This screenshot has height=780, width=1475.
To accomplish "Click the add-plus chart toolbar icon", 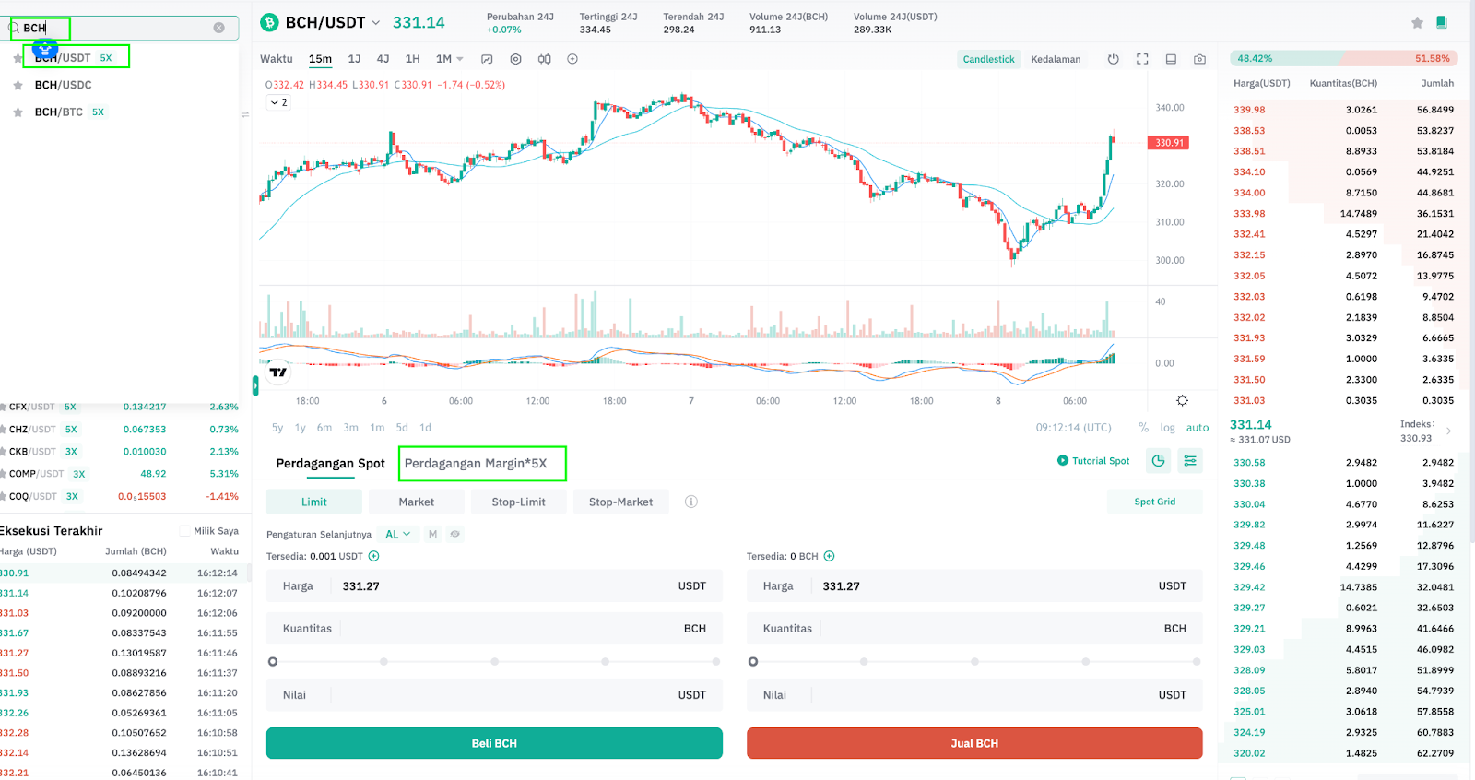I will coord(572,59).
